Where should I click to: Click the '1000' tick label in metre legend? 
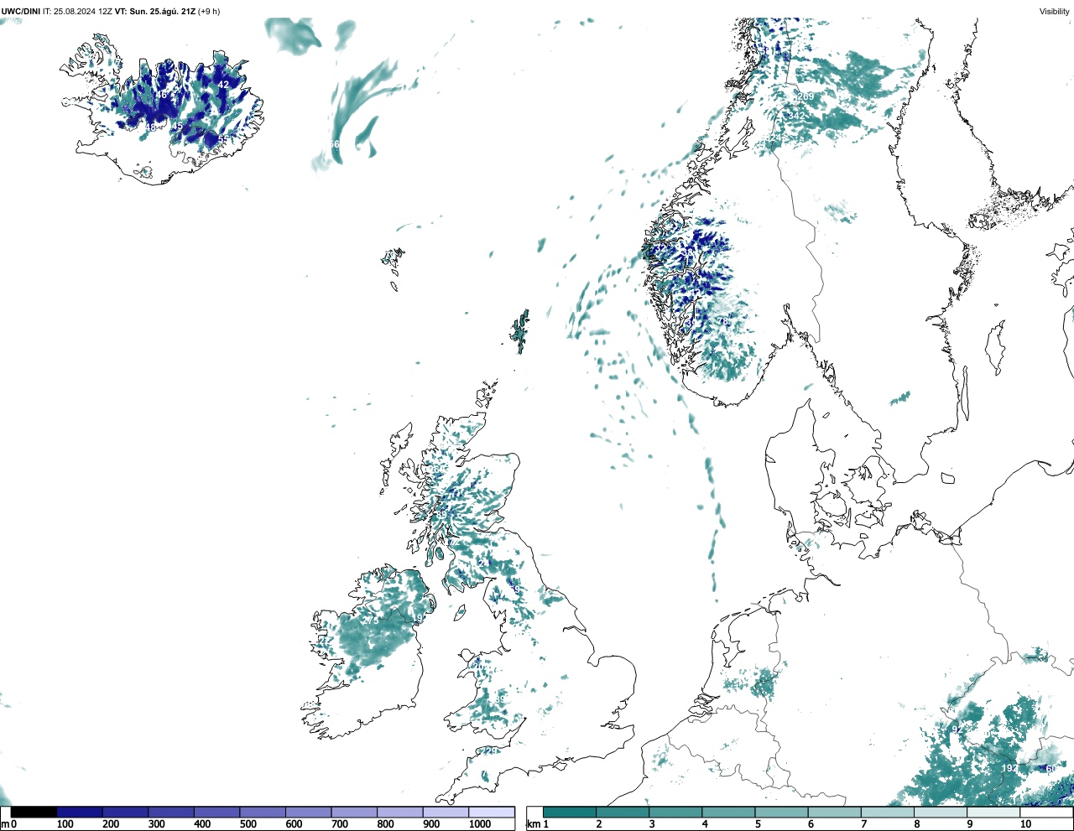pos(480,824)
